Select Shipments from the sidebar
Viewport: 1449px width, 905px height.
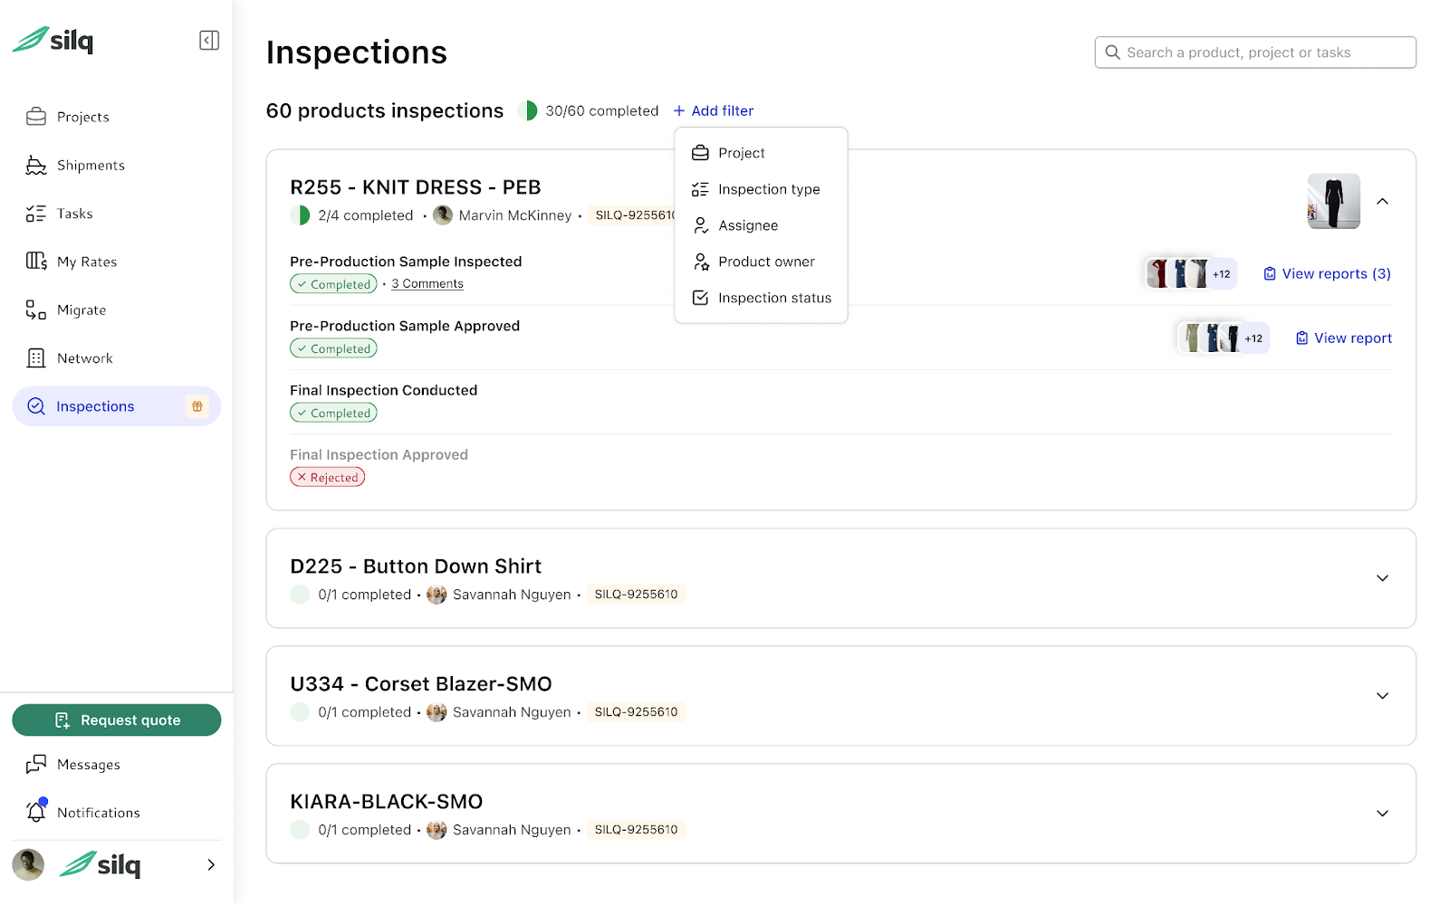[x=91, y=165]
